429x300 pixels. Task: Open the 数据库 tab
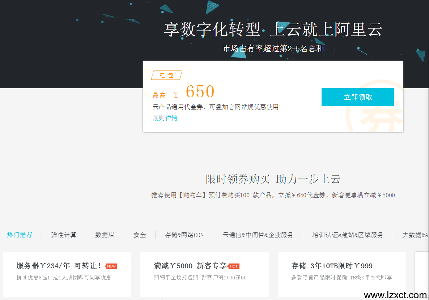pos(105,235)
